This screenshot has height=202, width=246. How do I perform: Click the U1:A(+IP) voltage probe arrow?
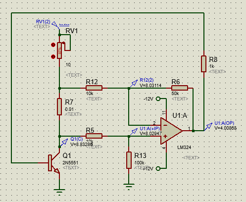click(134, 132)
